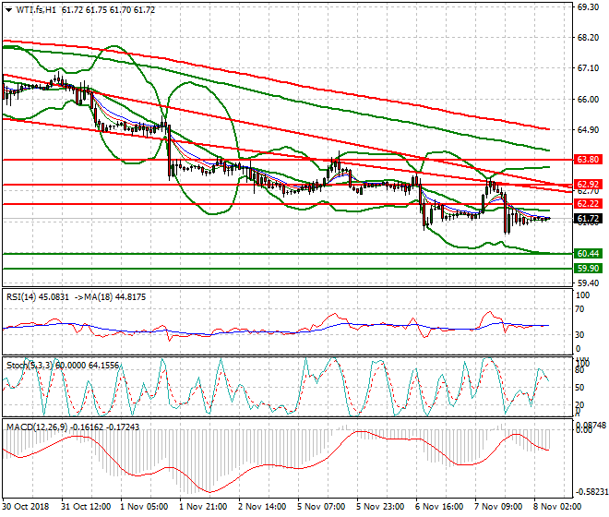Click the Stoch(5,3,3) indicator label
Image resolution: width=609 pixels, height=517 pixels.
point(30,366)
